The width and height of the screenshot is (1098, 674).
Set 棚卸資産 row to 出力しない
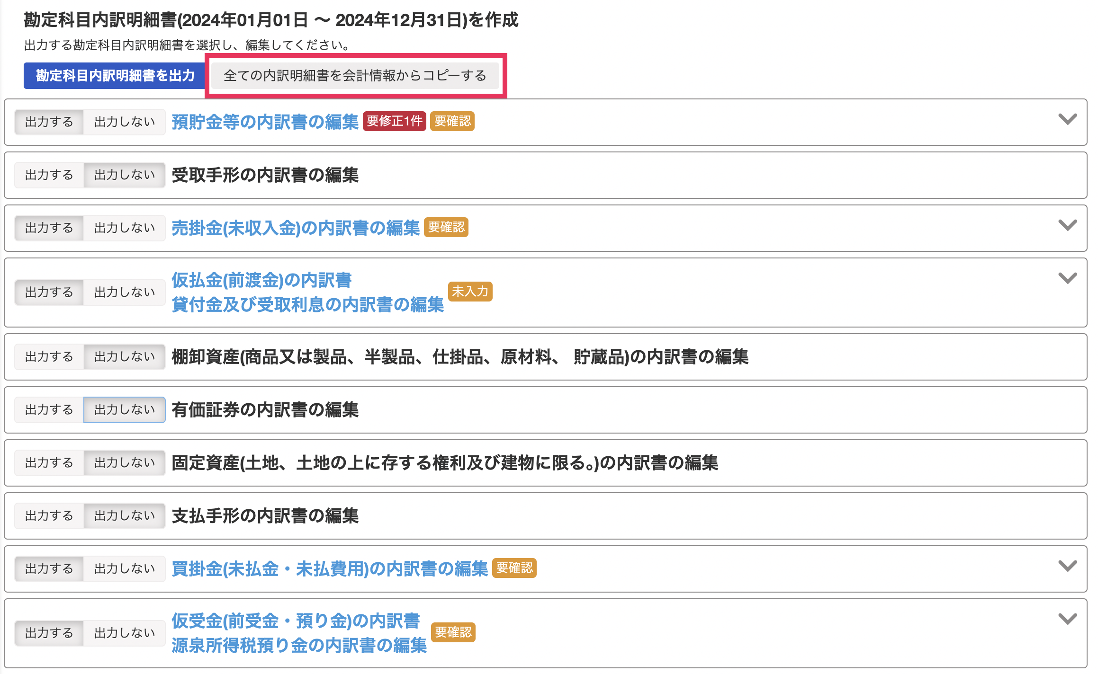(125, 357)
